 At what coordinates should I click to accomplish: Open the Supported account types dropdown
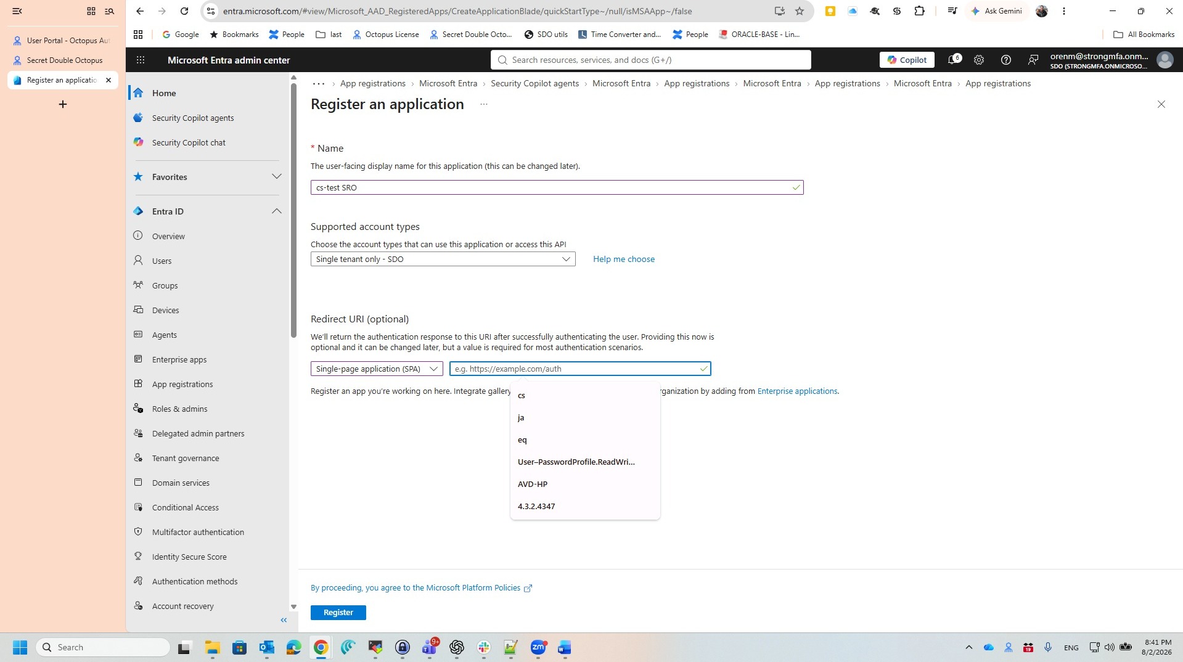coord(443,259)
